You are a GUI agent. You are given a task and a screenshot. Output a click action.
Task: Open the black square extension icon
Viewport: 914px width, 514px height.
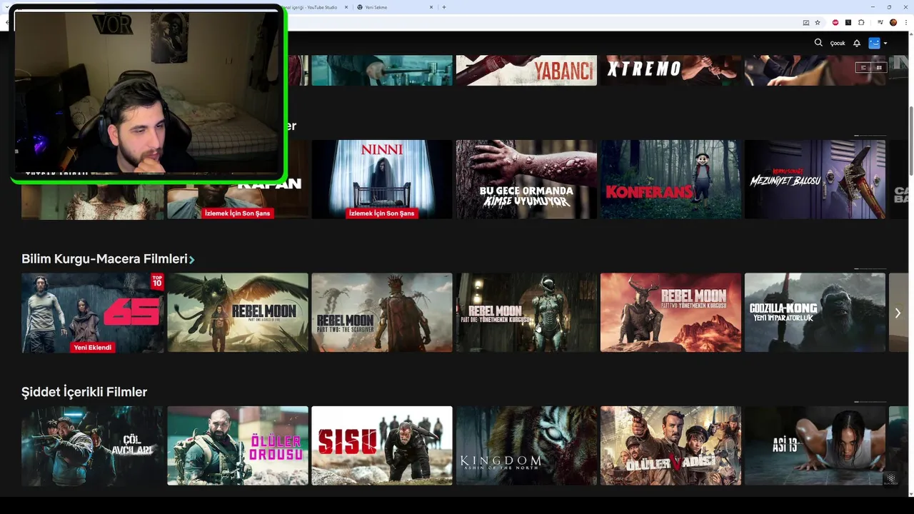pos(848,22)
